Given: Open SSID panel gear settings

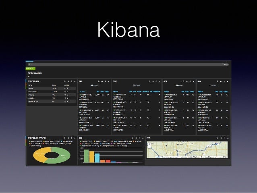Looking at the screenshot, I should pyautogui.click(x=136, y=138).
